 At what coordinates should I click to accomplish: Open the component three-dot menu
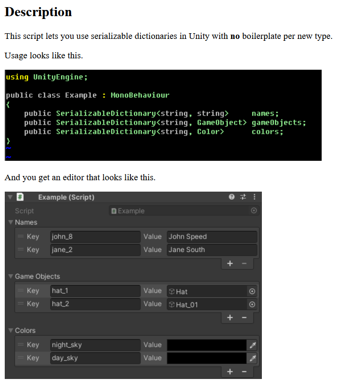[254, 197]
